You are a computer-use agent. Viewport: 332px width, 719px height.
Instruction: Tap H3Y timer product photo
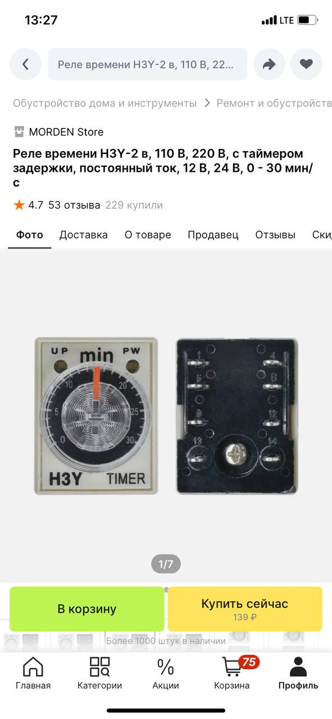[x=166, y=416]
